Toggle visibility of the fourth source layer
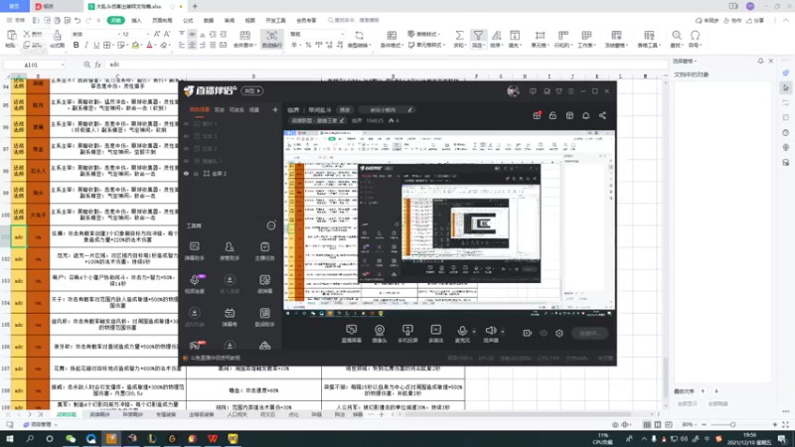795x447 pixels. pyautogui.click(x=186, y=161)
